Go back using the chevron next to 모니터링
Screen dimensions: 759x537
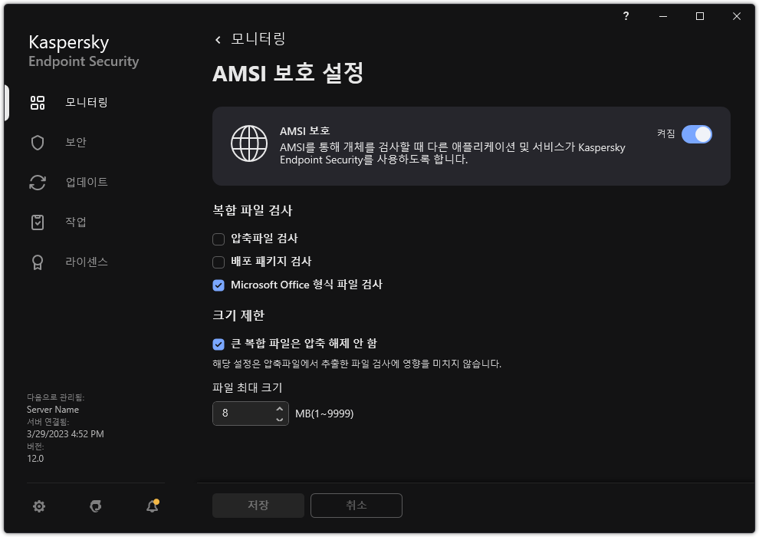pyautogui.click(x=217, y=38)
